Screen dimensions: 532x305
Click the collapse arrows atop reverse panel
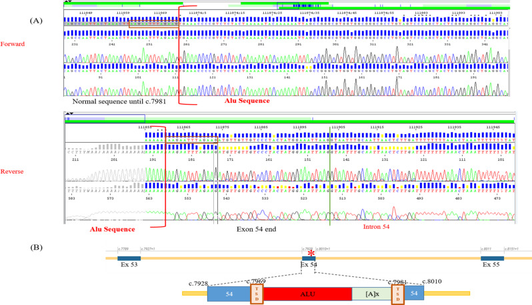click(69, 113)
